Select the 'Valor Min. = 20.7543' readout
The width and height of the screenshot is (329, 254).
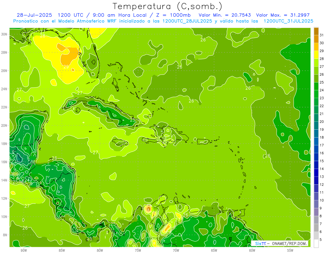(x=225, y=15)
